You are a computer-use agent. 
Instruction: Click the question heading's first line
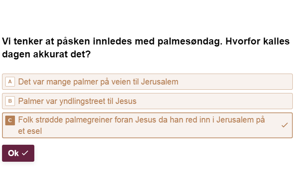pyautogui.click(x=146, y=42)
